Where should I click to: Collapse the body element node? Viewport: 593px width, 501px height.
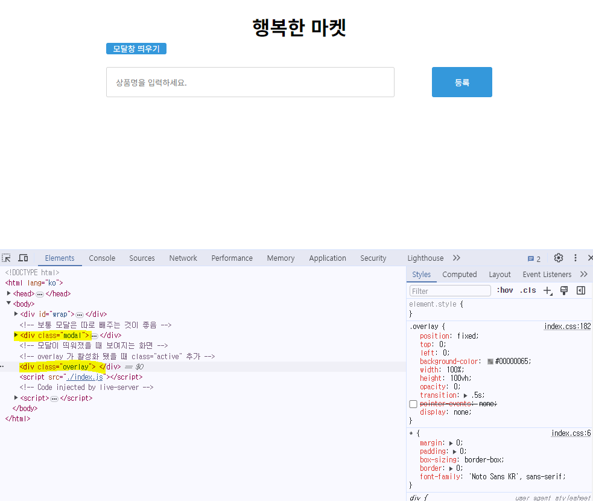click(x=8, y=303)
